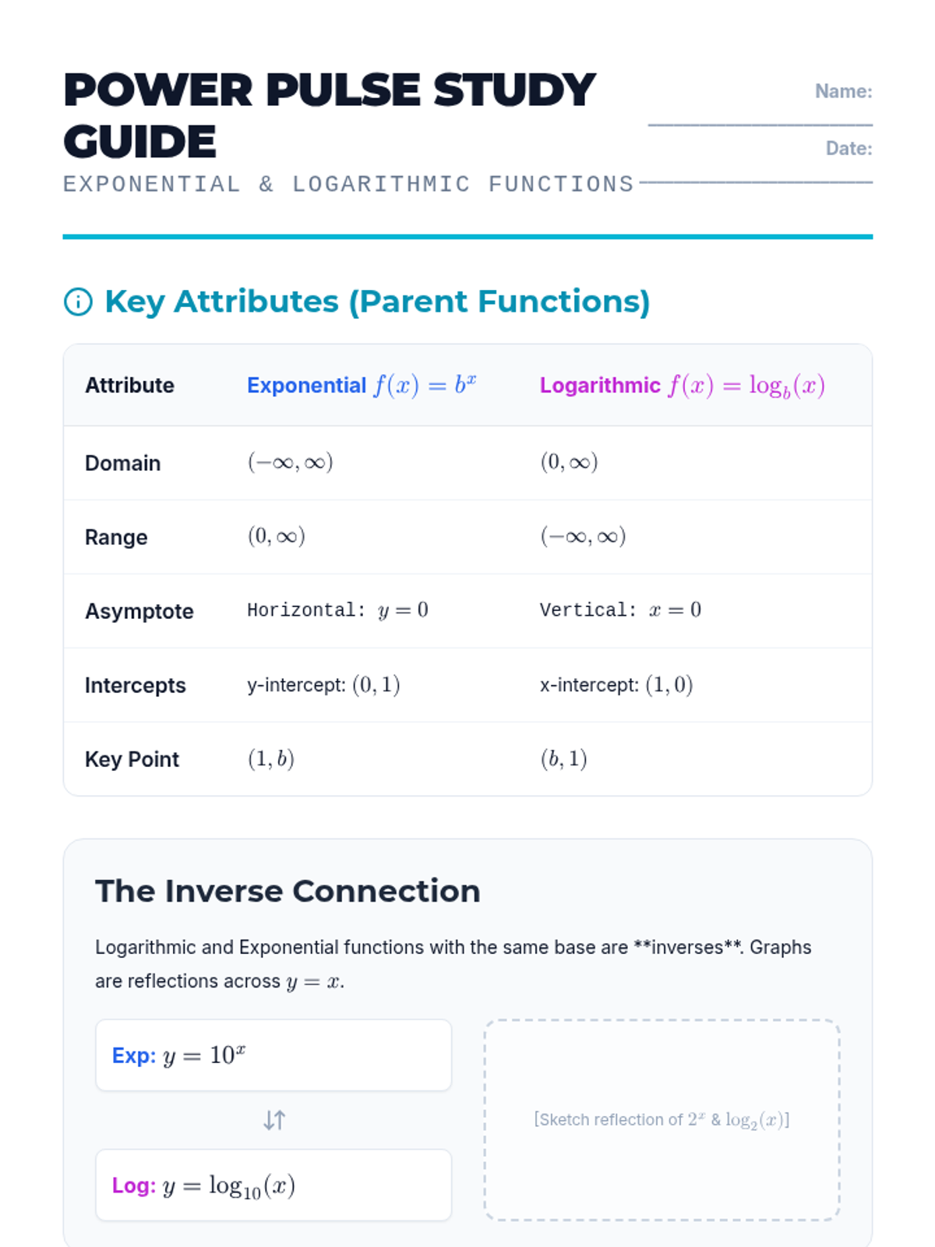Click the Key Attributes (Parent Functions) heading

tap(377, 302)
